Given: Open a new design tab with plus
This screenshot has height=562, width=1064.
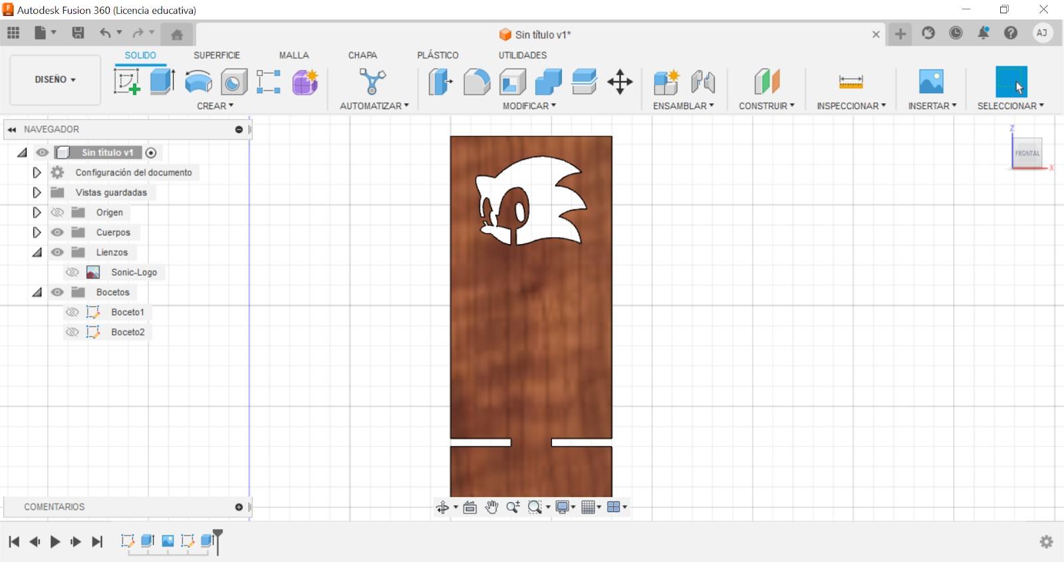Looking at the screenshot, I should click(900, 34).
